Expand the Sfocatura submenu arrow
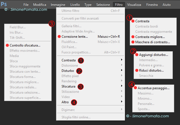Screen dimensions: 180x125 (x=121, y=86)
